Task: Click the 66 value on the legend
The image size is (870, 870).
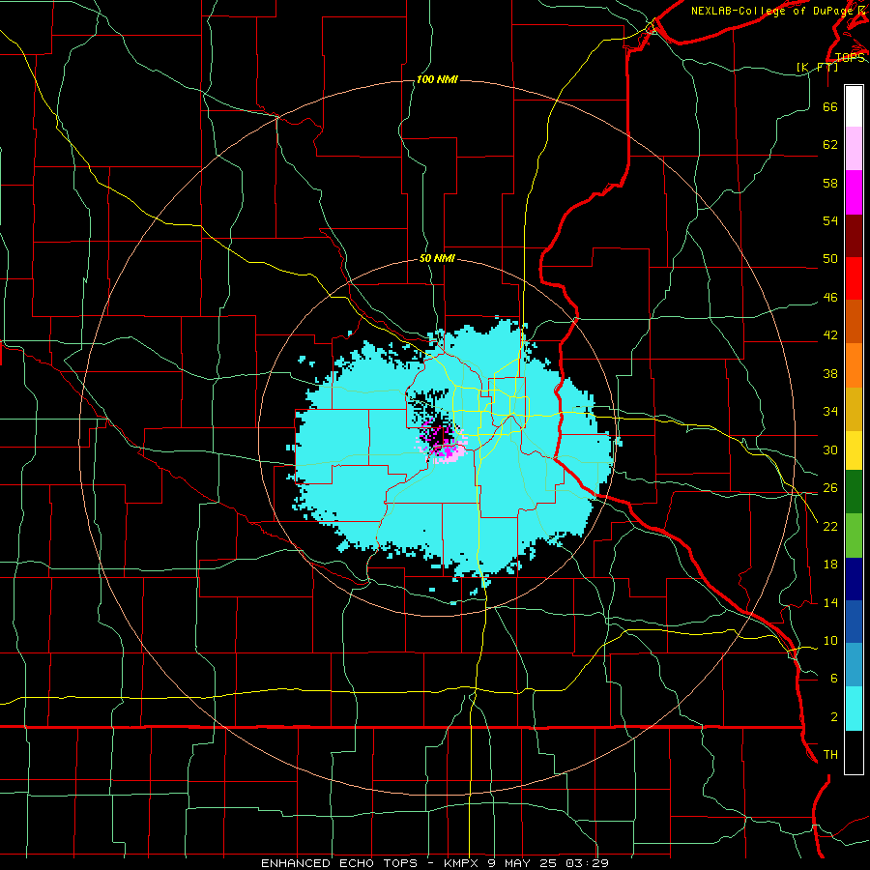Action: point(830,106)
